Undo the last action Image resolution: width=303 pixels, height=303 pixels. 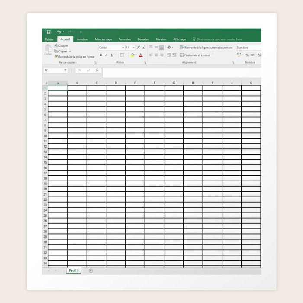coord(59,32)
